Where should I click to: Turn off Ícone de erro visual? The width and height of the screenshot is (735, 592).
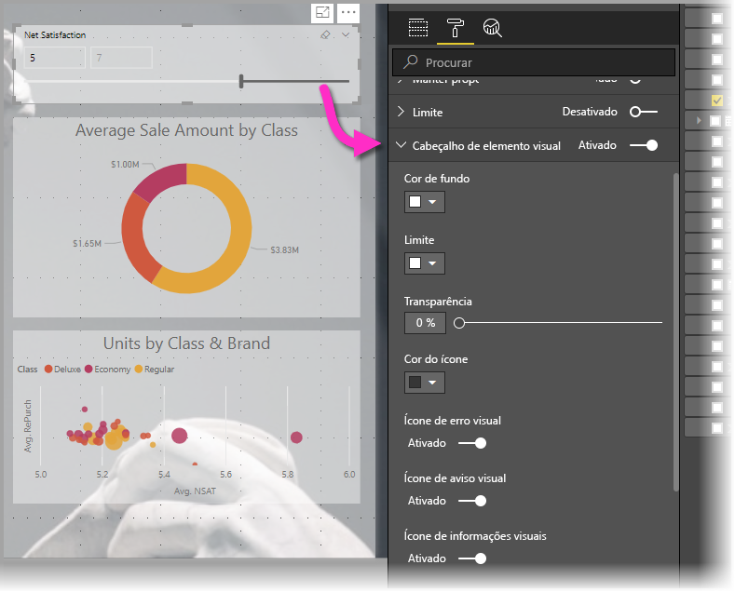(472, 443)
